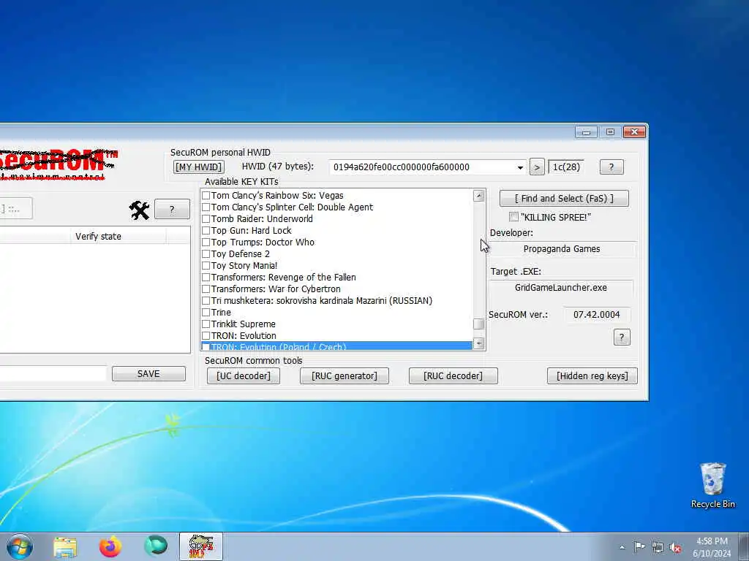Click the crossed hammer and wrench tools icon
Viewport: 749px width, 561px height.
(139, 210)
